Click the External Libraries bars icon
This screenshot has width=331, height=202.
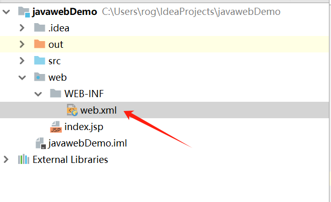click(x=24, y=159)
